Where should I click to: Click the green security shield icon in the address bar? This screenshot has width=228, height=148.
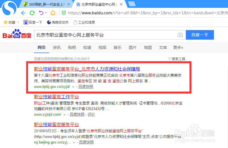click(64, 13)
